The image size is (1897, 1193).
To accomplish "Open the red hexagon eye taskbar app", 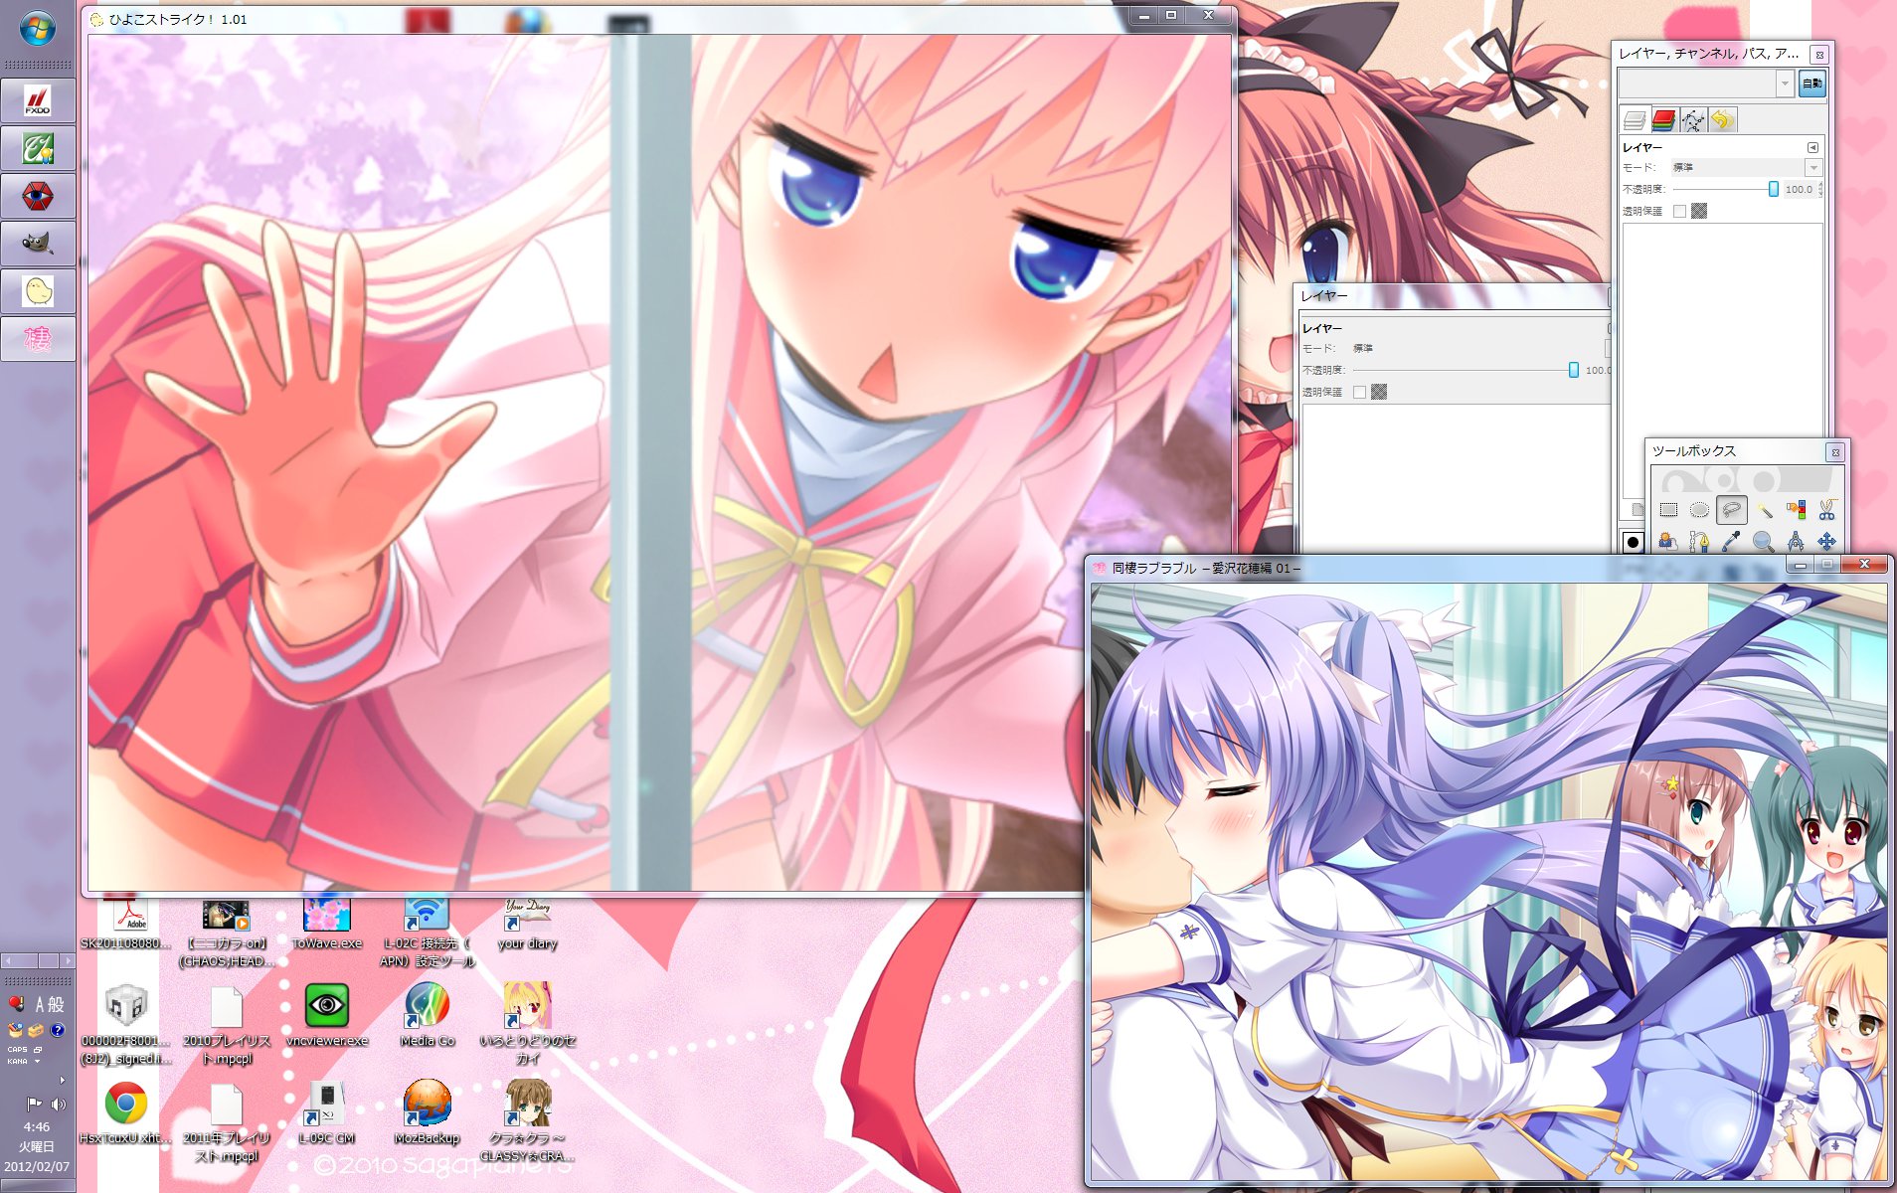I will (38, 197).
